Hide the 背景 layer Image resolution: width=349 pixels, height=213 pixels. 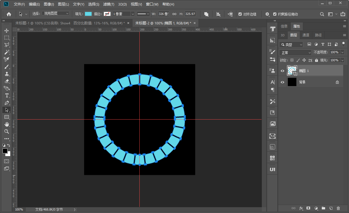point(282,82)
